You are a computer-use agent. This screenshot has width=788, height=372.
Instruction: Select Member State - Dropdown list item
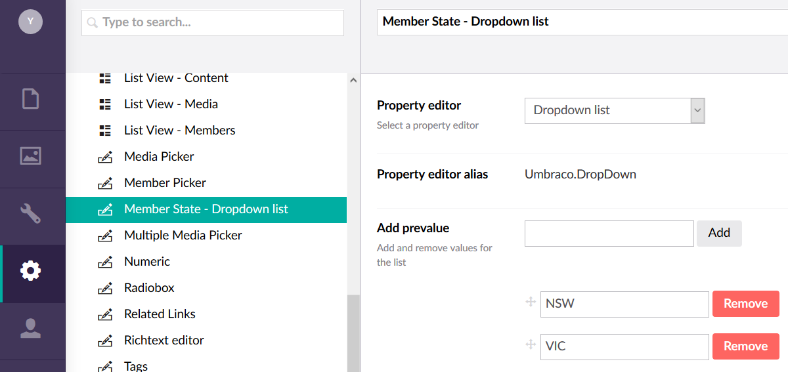pyautogui.click(x=206, y=209)
